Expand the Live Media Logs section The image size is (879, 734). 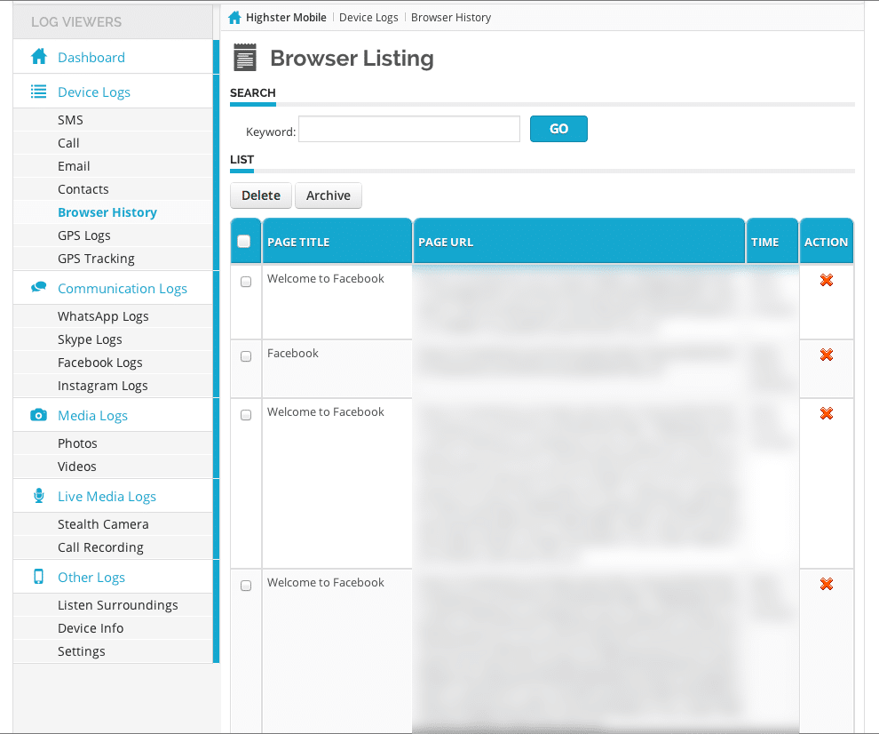[107, 497]
